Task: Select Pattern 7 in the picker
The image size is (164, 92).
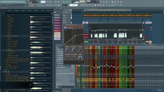Action: point(57,31)
